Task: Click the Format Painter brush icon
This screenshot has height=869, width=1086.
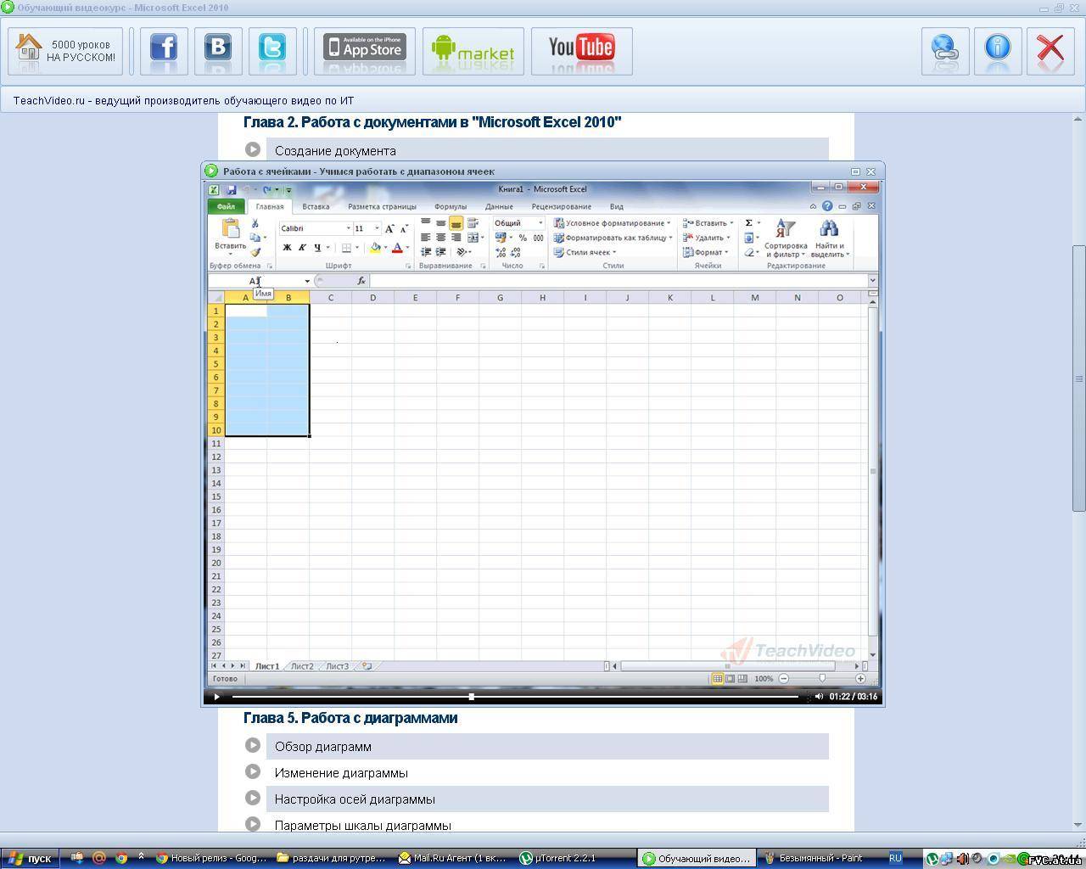Action: pos(255,252)
